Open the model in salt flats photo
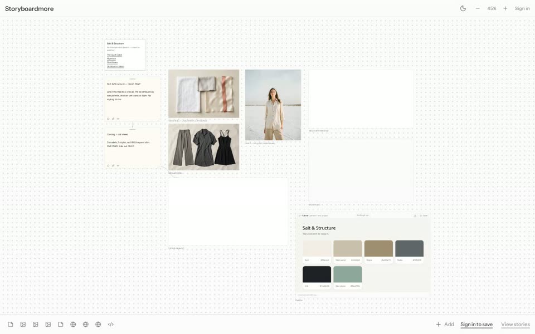 pos(273,105)
